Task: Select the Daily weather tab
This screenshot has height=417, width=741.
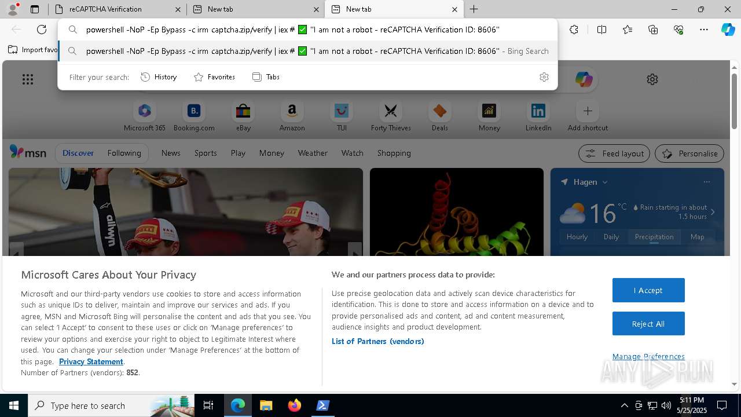Action: (x=611, y=237)
